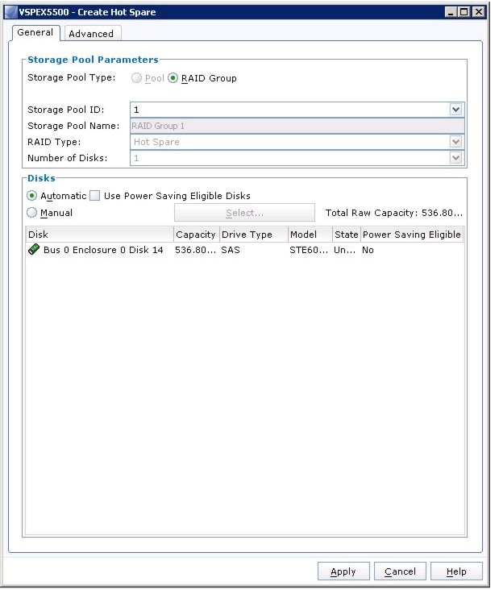This screenshot has width=499, height=590.
Task: Sort by the Drive Type column header
Action: [x=254, y=235]
